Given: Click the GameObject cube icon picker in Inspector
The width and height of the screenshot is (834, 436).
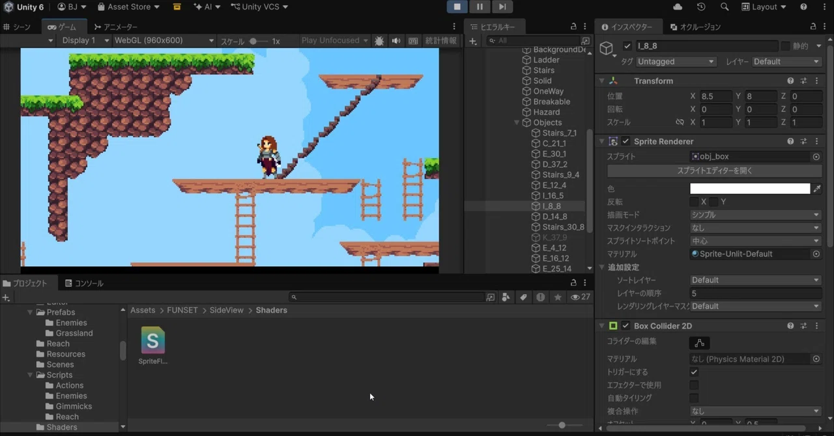Looking at the screenshot, I should [607, 48].
